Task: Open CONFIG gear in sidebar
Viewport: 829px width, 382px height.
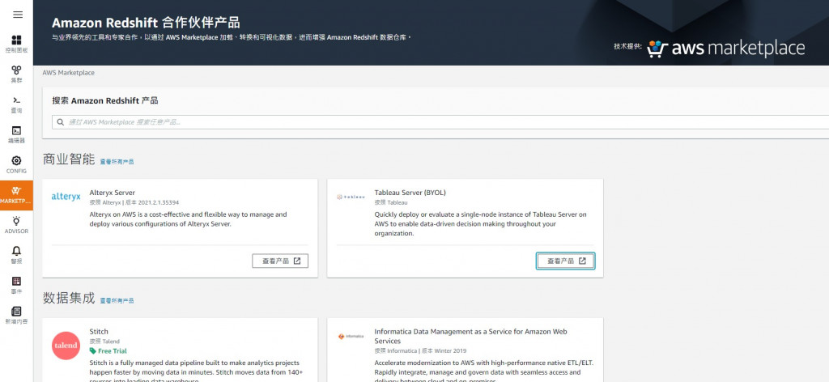Action: point(16,165)
